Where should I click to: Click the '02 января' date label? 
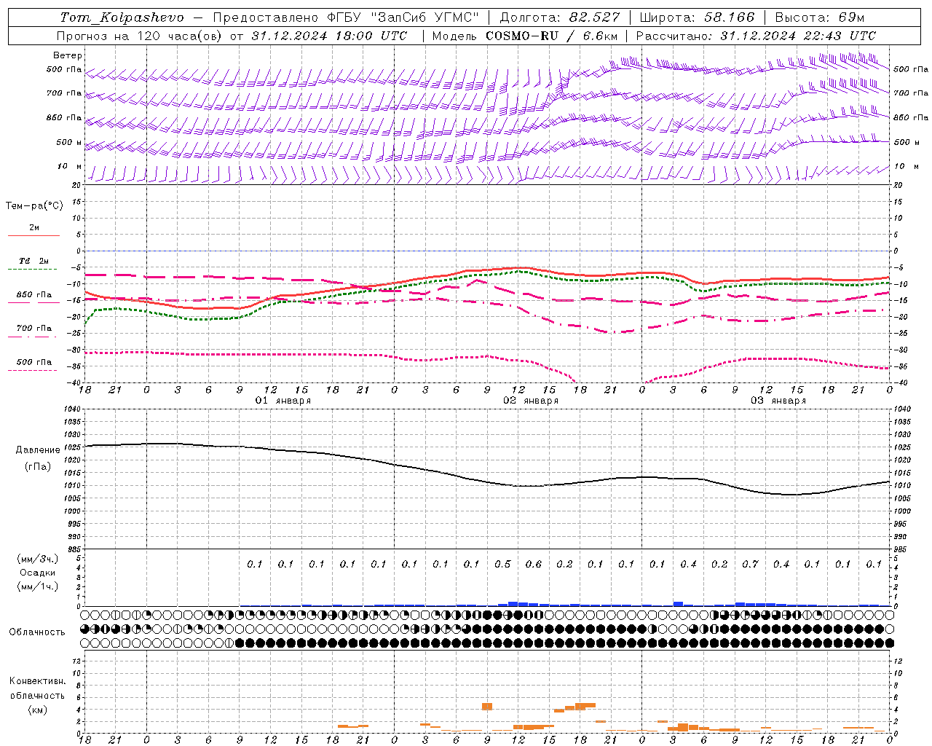[x=531, y=401]
